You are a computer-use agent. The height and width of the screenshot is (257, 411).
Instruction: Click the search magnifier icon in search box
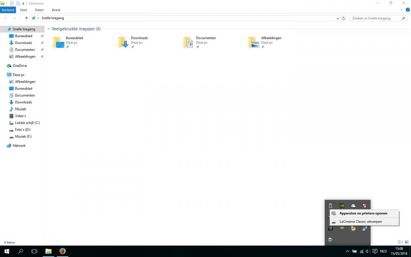coord(403,18)
